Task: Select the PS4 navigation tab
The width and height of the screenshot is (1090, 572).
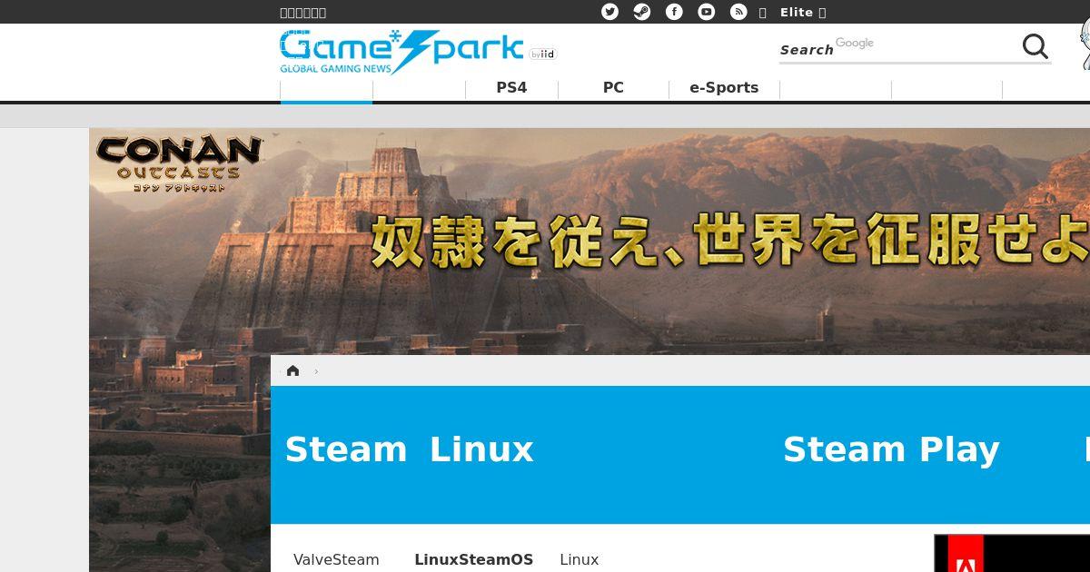Action: click(x=511, y=88)
